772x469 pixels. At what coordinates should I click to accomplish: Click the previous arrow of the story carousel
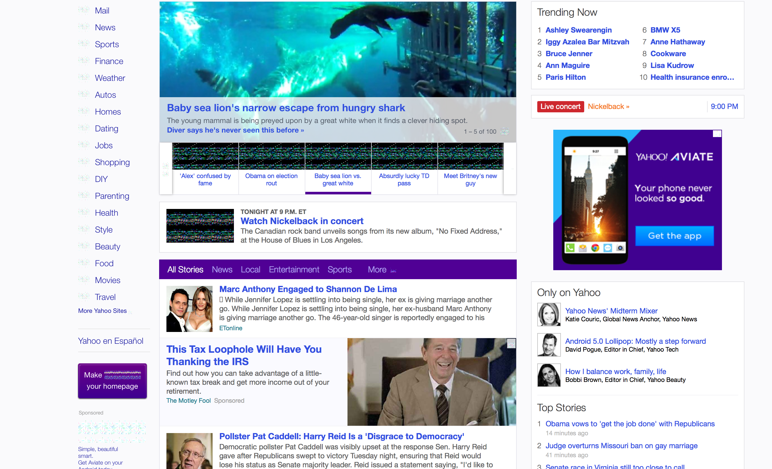[x=166, y=169]
